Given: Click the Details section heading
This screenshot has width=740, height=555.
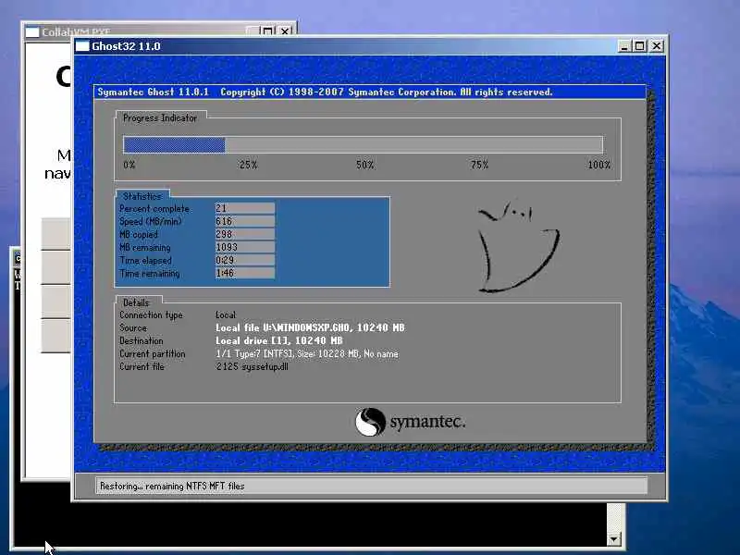Looking at the screenshot, I should pyautogui.click(x=136, y=302).
